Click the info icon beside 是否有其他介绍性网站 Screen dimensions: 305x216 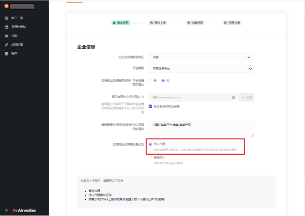[142, 97]
